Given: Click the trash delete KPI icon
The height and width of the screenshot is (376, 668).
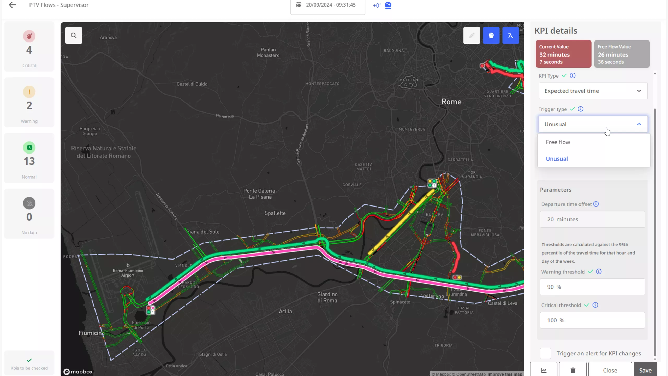Looking at the screenshot, I should pyautogui.click(x=573, y=370).
